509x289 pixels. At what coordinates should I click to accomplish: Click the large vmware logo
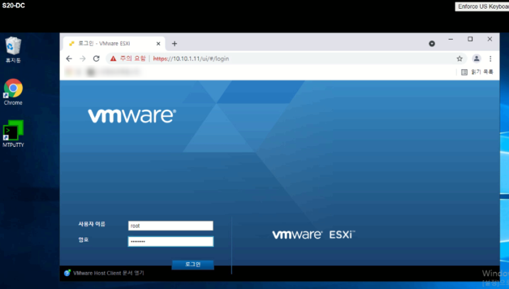pyautogui.click(x=132, y=116)
